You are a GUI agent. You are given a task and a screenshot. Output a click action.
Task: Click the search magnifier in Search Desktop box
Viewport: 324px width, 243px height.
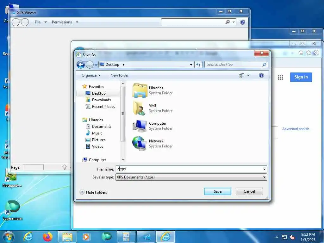264,65
